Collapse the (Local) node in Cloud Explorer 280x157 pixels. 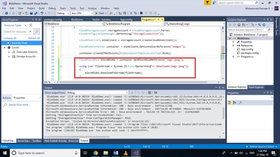pos(5,48)
